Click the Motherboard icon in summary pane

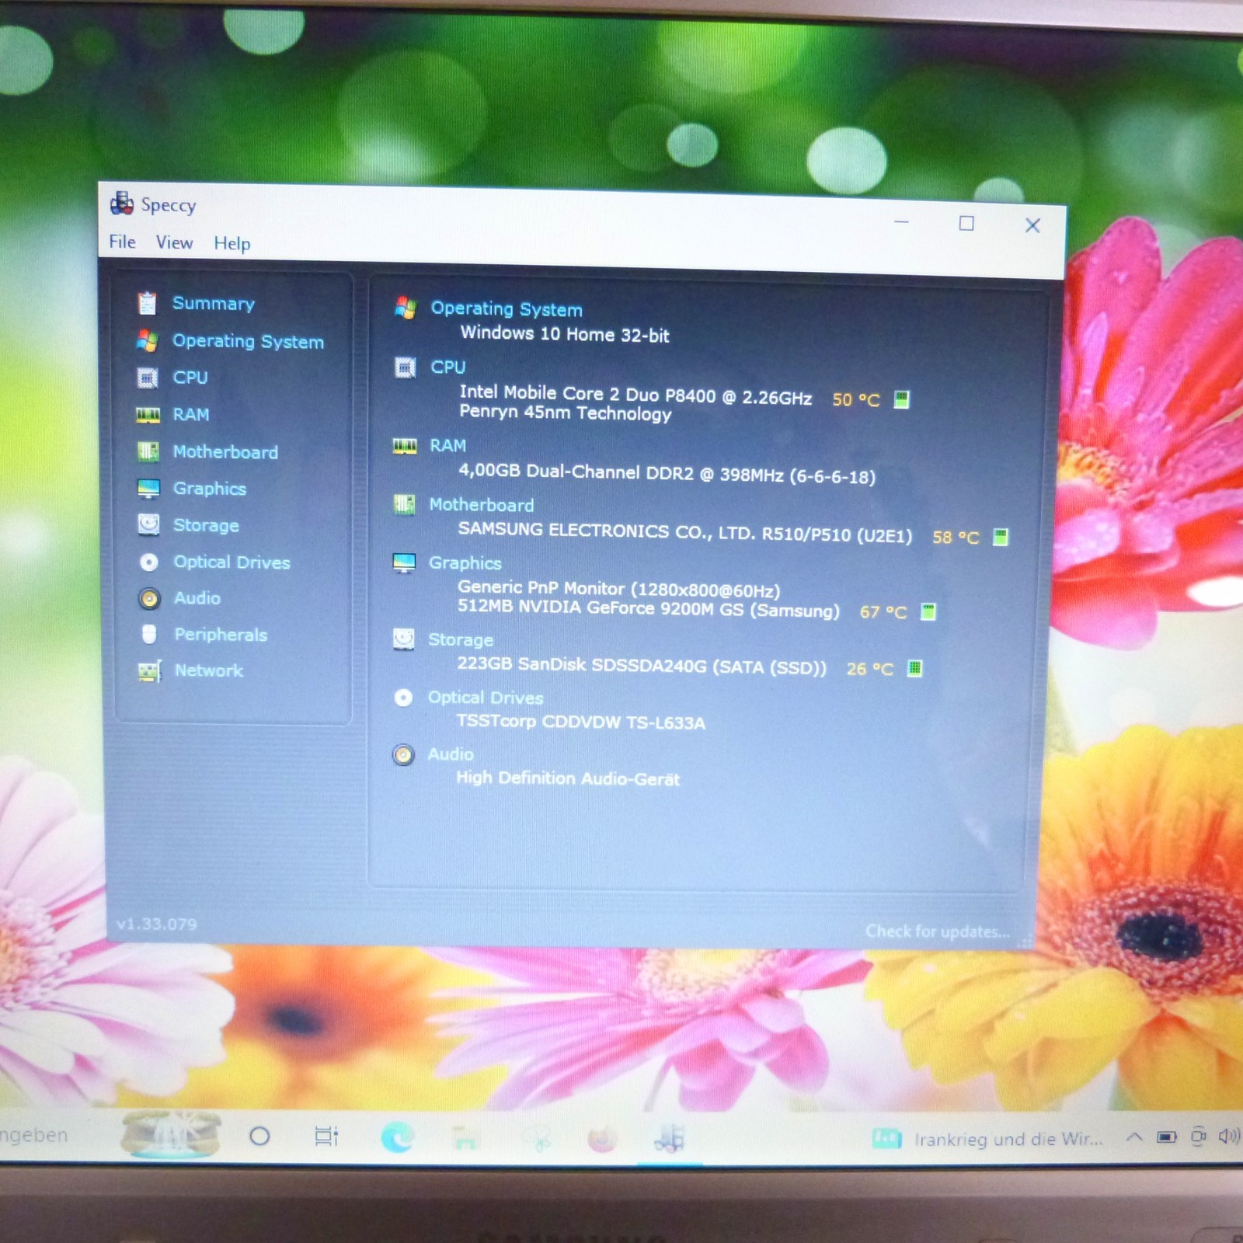tap(404, 505)
